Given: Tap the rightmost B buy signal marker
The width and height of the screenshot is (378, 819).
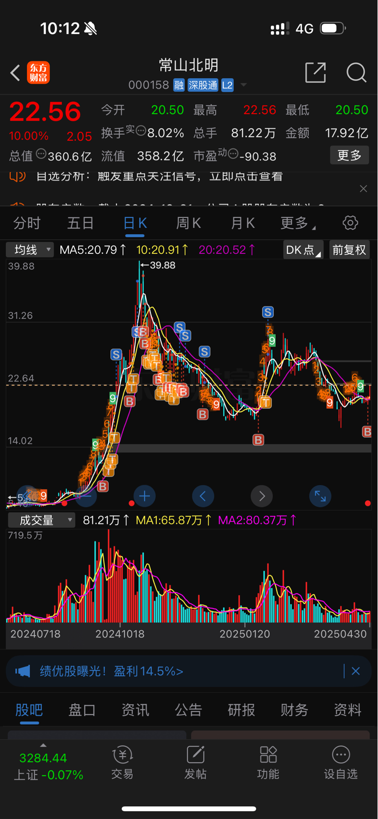Looking at the screenshot, I should pyautogui.click(x=367, y=432).
